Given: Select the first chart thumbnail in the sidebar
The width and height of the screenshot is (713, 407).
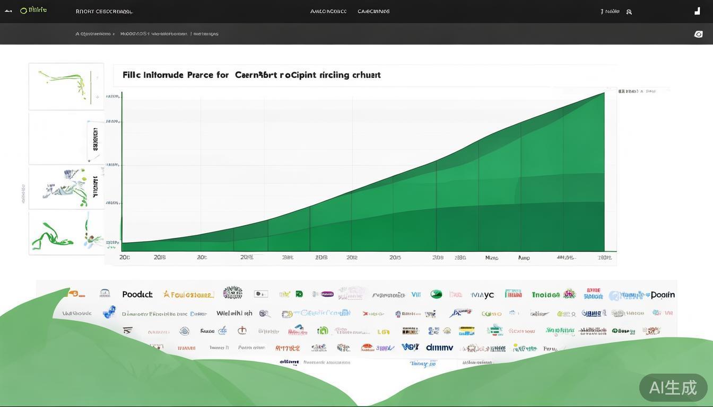Looking at the screenshot, I should 66,86.
